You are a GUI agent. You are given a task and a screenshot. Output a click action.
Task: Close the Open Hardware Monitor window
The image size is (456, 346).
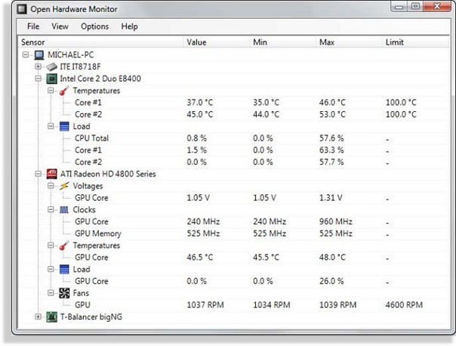point(437,6)
